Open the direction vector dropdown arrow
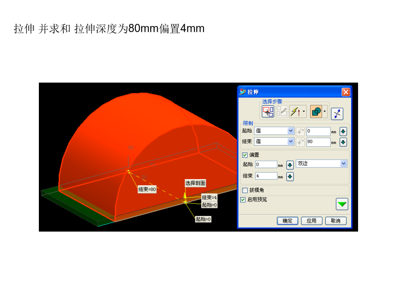393x295 pixels. [304, 111]
